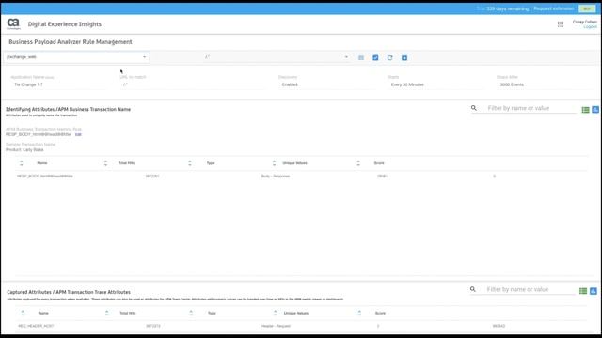Click the Edit link next to the naming rule

[78, 134]
